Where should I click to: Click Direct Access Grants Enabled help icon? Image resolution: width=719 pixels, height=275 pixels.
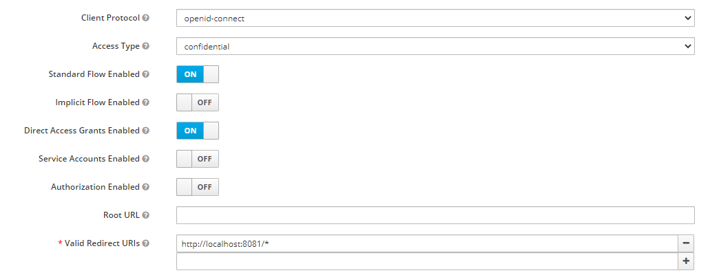click(x=145, y=131)
